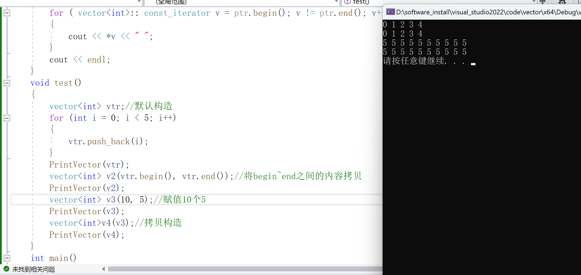Click the cube icon beside test()
The height and width of the screenshot is (275, 581).
click(x=347, y=2)
